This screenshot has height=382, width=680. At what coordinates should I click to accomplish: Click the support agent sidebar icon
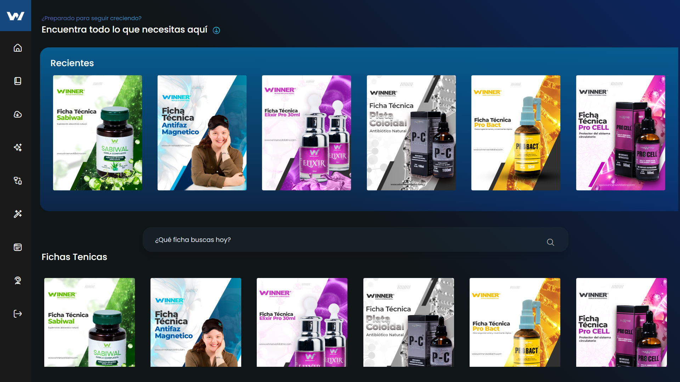(18, 280)
